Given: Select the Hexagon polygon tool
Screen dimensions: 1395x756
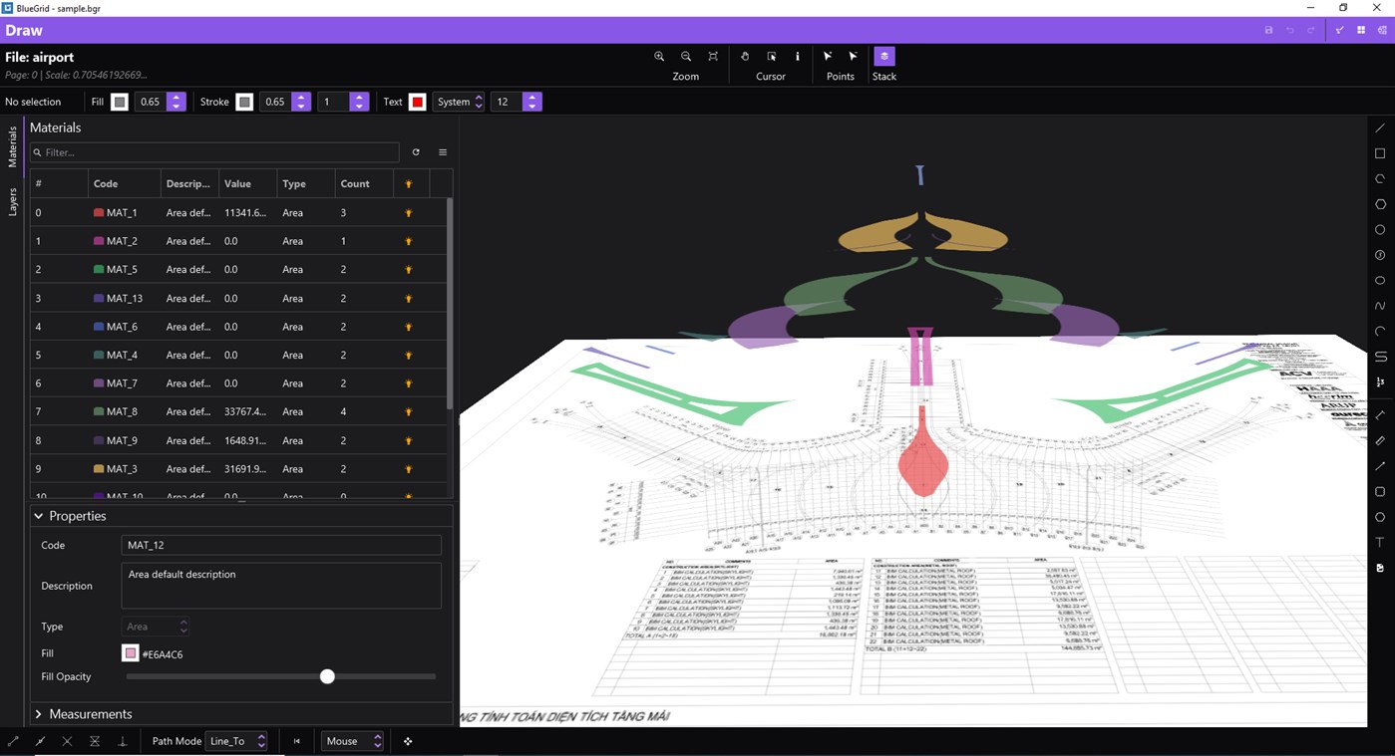Looking at the screenshot, I should 1380,204.
